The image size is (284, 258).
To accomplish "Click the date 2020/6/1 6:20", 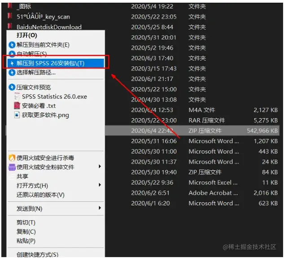I will tap(150, 203).
